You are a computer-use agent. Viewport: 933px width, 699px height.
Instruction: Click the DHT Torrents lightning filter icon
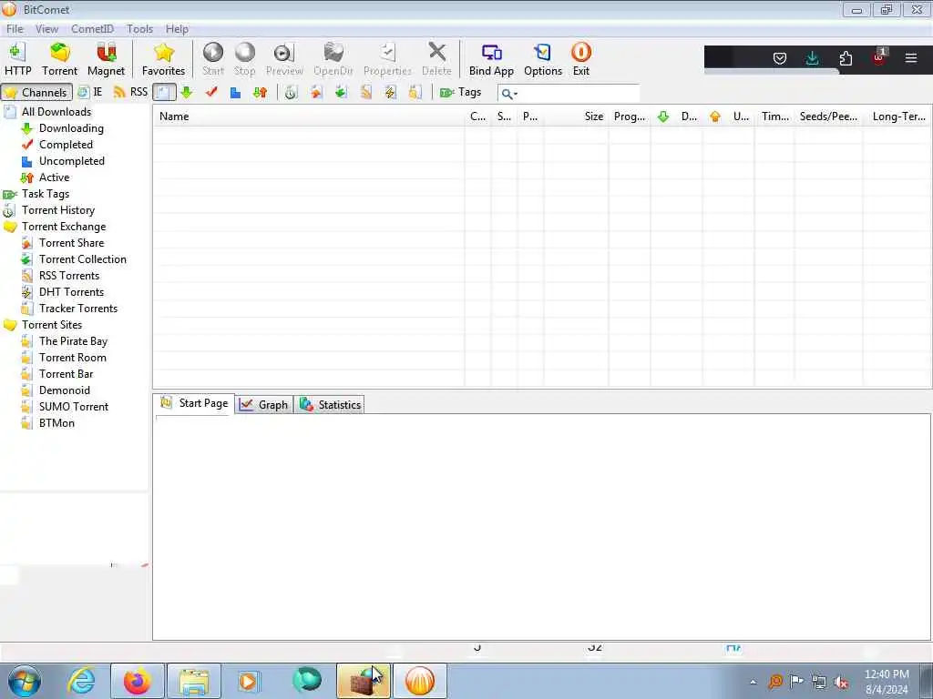[x=390, y=92]
